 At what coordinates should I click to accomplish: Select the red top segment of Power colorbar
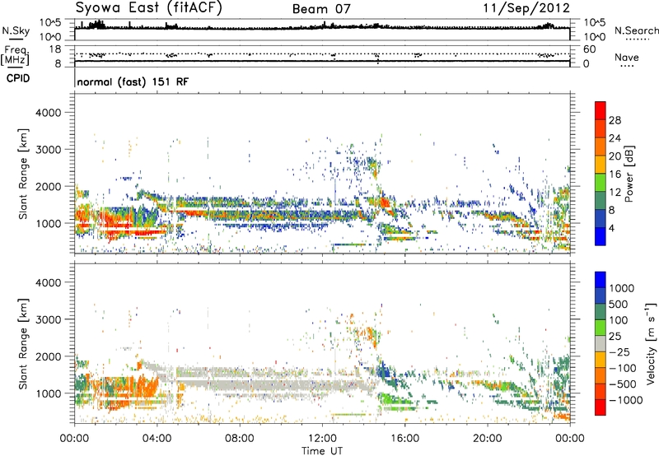point(601,111)
